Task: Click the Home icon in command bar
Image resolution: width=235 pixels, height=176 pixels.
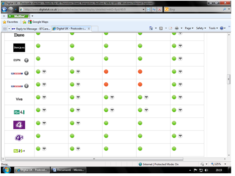Action: coord(151,28)
